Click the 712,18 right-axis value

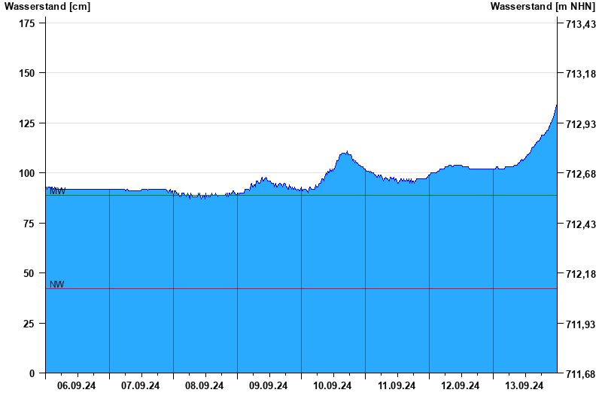click(581, 274)
